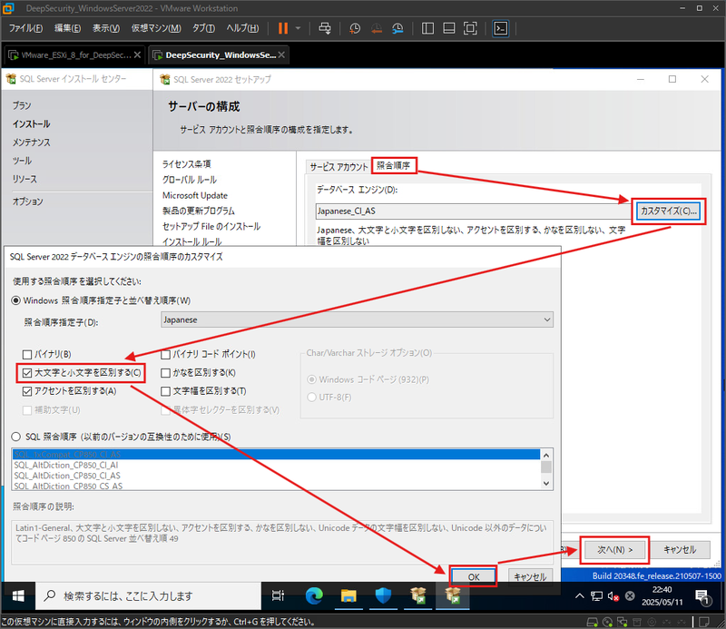This screenshot has height=629, width=726.
Task: Toggle the library sidebar view icon
Action: (x=427, y=28)
